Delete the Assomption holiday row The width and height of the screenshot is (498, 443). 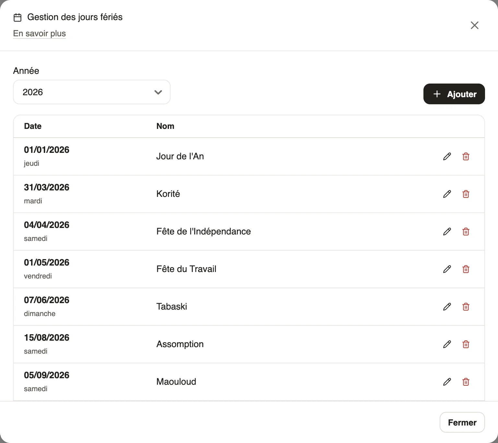pos(466,344)
